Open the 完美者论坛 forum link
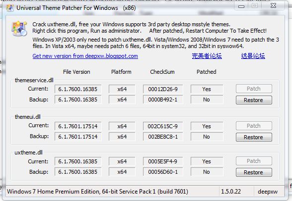 coord(207,56)
